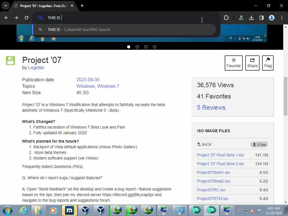Open a new browser tab
The height and width of the screenshot is (216, 288).
[x=82, y=6]
